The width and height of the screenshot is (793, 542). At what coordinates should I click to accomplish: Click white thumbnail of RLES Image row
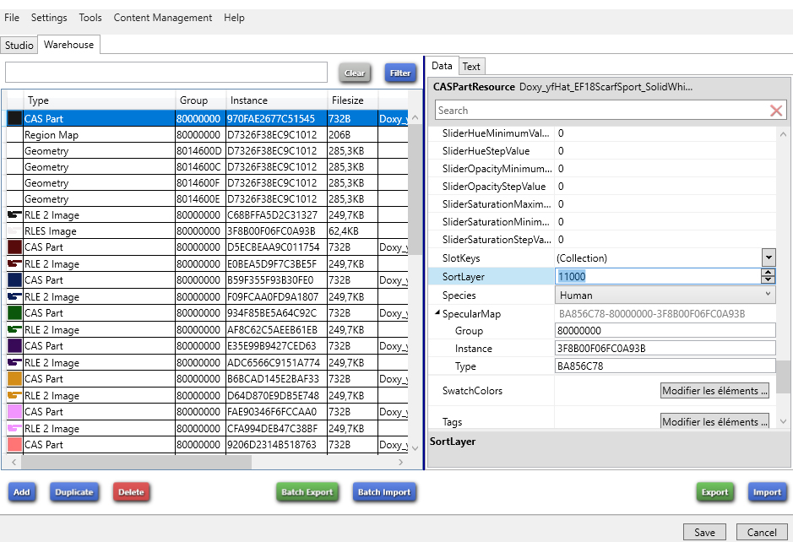point(14,231)
